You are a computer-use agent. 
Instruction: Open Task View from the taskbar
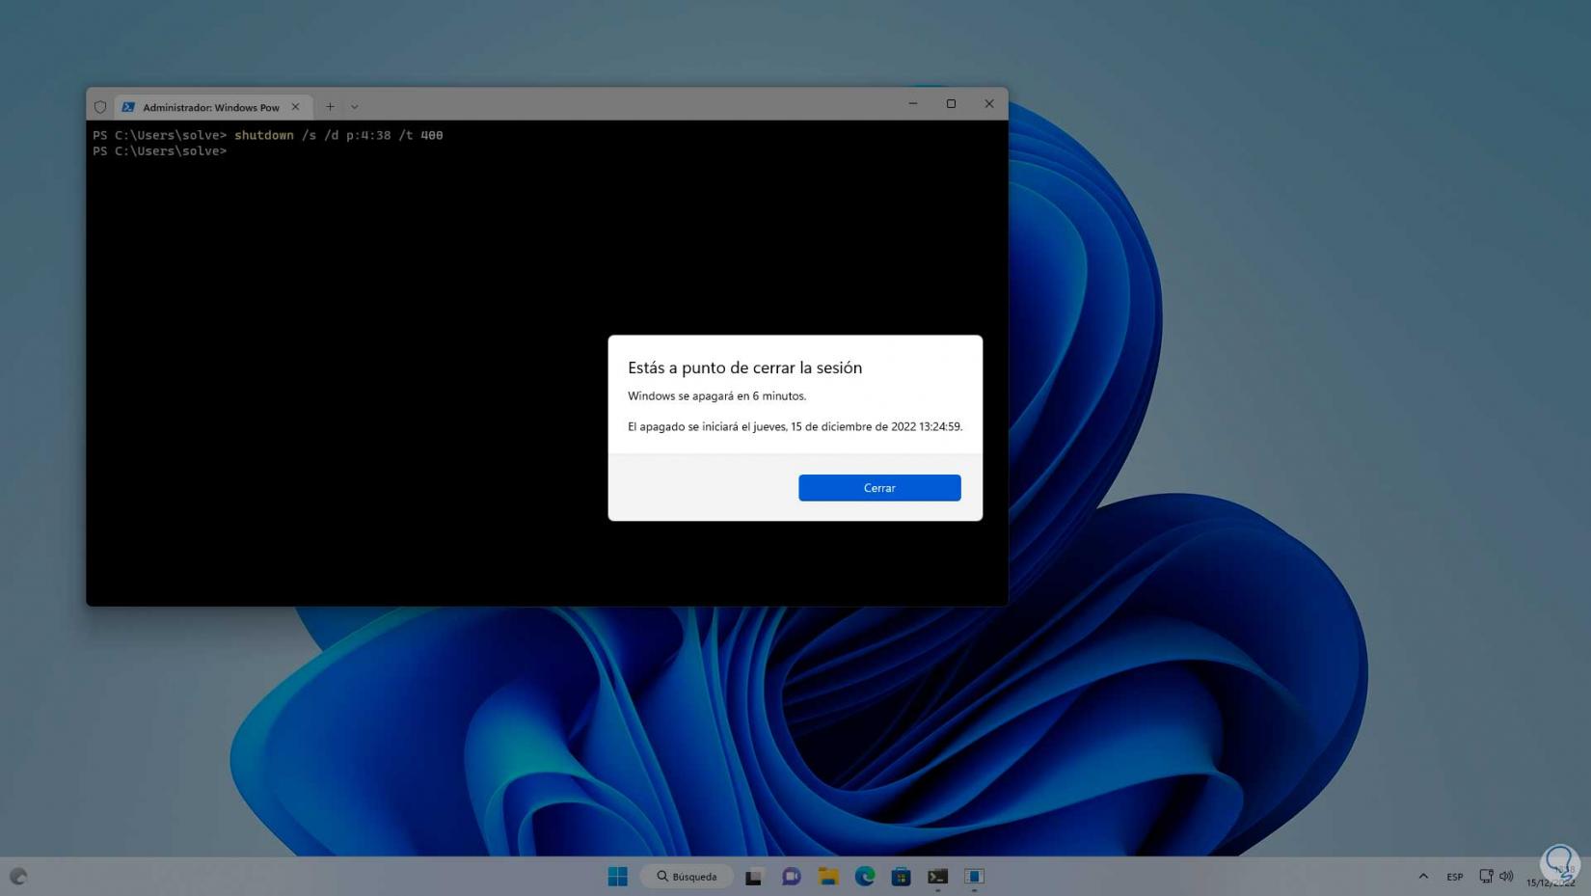(x=754, y=876)
